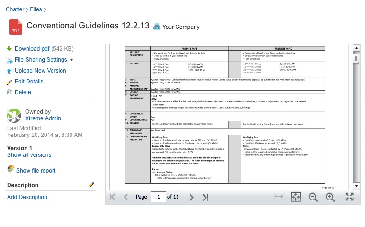This screenshot has height=227, width=365.
Task: Open Xtreme Admin profile link
Action: (x=43, y=118)
